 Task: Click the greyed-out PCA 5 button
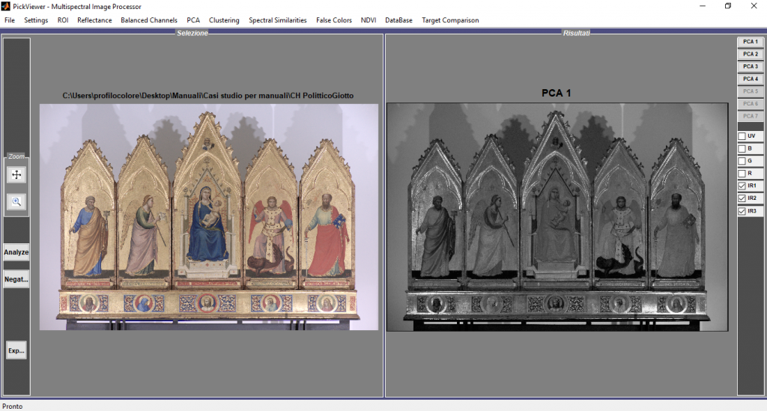tap(750, 91)
